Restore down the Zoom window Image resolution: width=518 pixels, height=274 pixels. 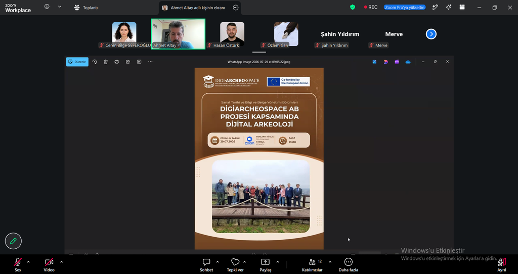[x=495, y=8]
